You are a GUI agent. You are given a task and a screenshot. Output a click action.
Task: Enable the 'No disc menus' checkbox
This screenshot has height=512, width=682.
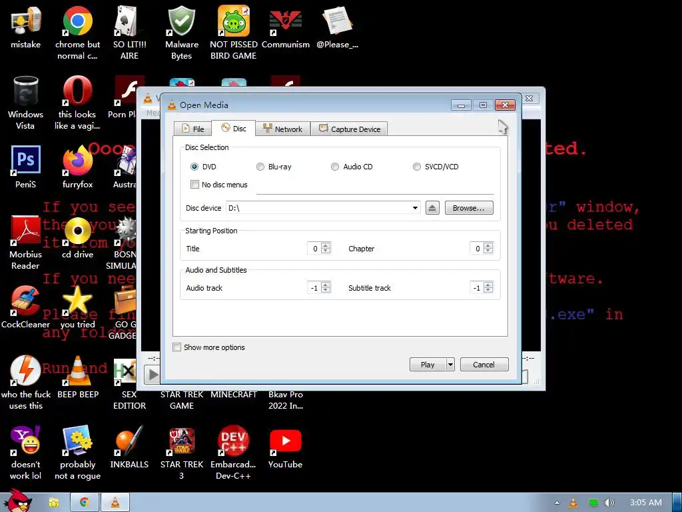click(x=195, y=185)
